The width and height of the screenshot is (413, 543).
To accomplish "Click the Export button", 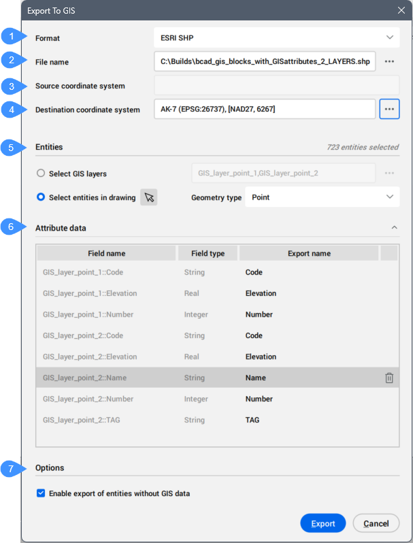I will coord(323,523).
